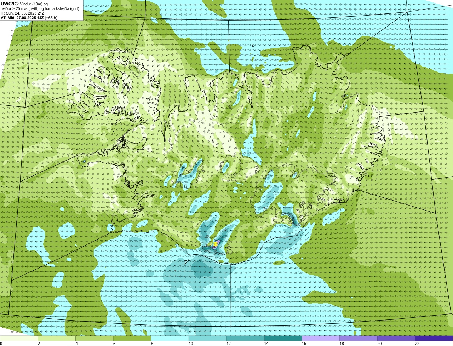Viewport: 453px width, 346px height.
Task: Pick the 10–12 m/s turquoise swatch
Action: 207,339
